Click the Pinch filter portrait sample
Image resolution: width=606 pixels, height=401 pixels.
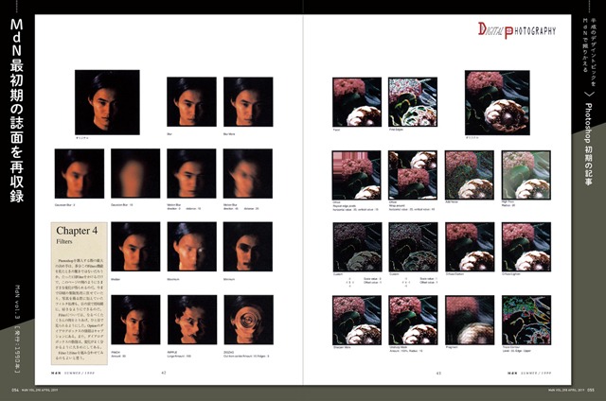click(x=135, y=321)
